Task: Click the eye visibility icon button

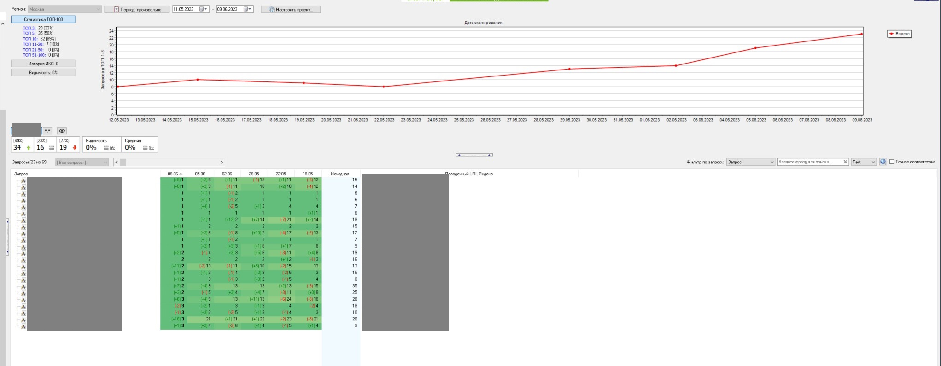Action: point(62,131)
